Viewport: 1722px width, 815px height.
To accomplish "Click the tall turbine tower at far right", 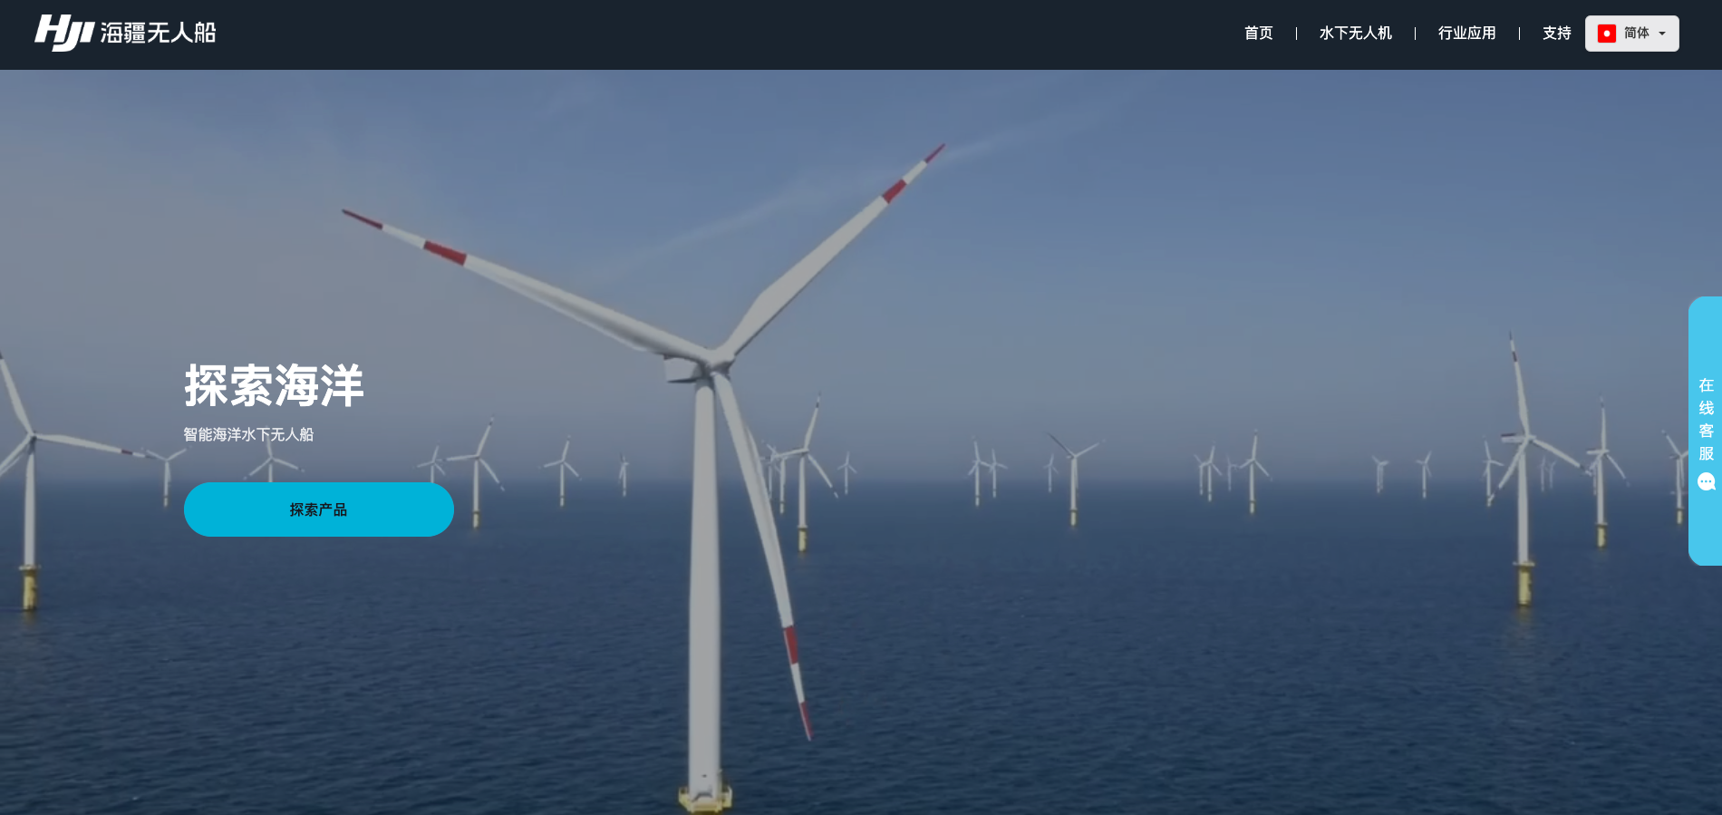I will 1523,508.
